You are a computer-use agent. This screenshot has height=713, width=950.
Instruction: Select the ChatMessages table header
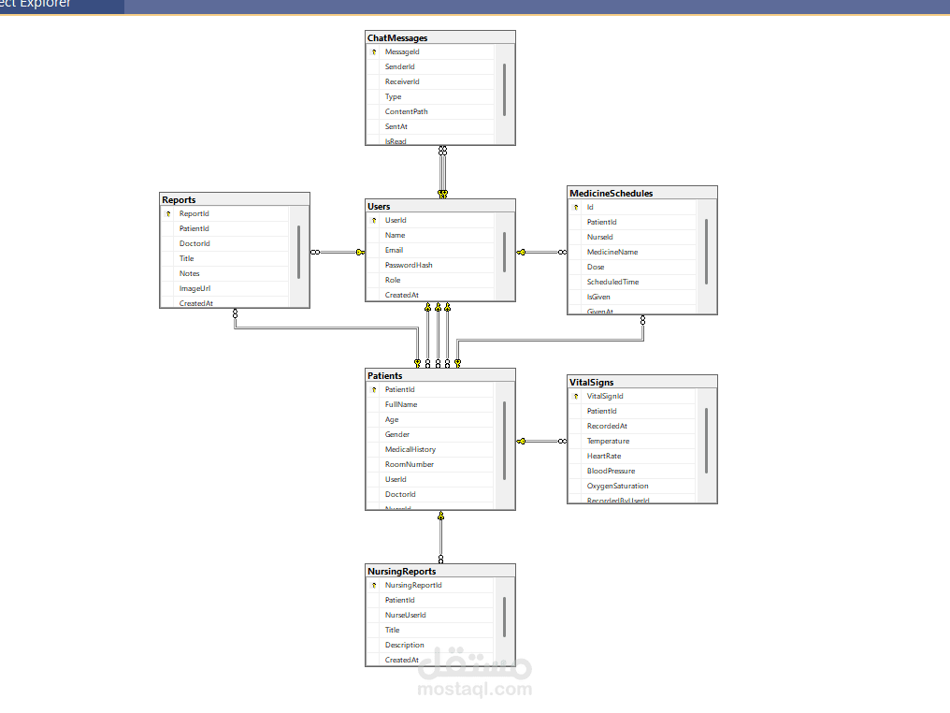click(x=439, y=37)
